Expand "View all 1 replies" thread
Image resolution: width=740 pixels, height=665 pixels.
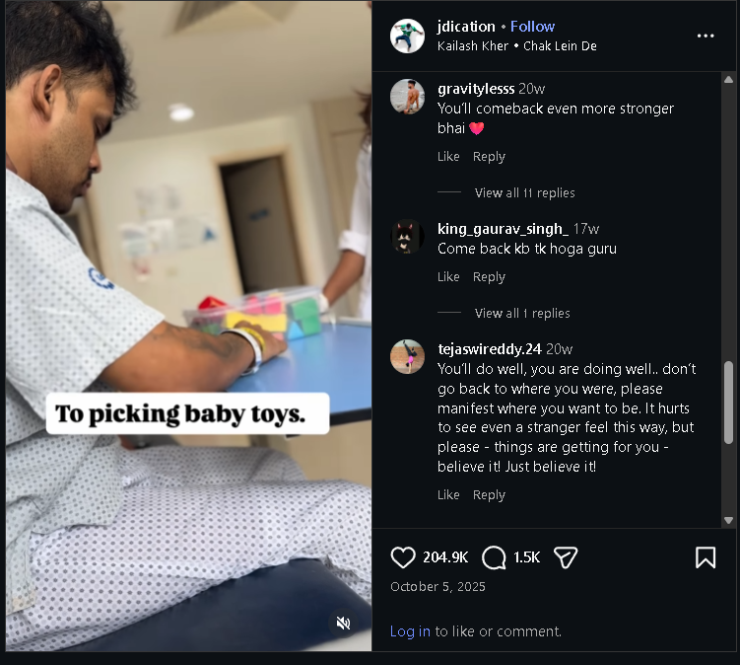(522, 313)
